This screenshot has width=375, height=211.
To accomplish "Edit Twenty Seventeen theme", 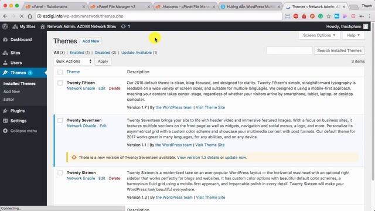I will click(x=103, y=126).
